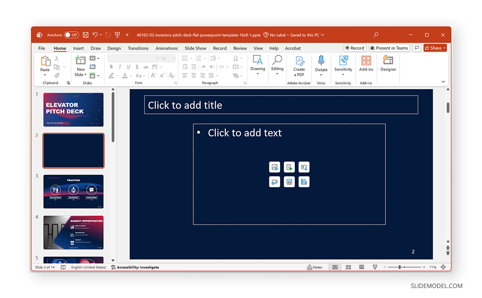The height and width of the screenshot is (298, 482).
Task: Open the font size dropdown
Action: [x=173, y=58]
